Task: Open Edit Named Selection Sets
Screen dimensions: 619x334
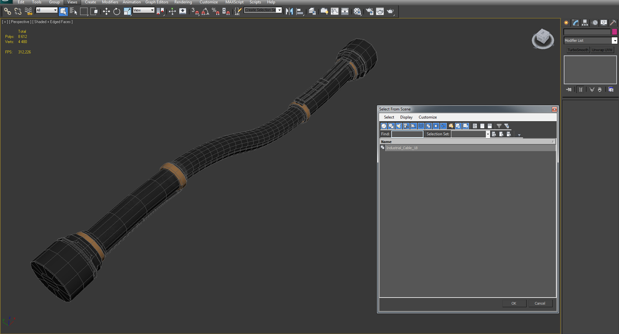Action: pyautogui.click(x=238, y=11)
